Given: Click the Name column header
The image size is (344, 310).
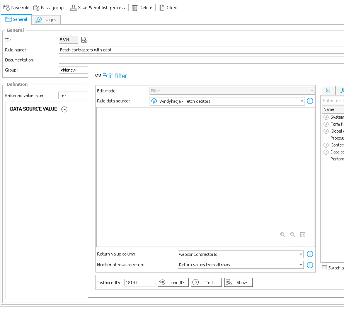Looking at the screenshot, I should coord(334,109).
